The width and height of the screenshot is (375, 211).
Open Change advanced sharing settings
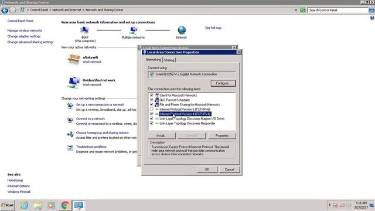[30, 42]
